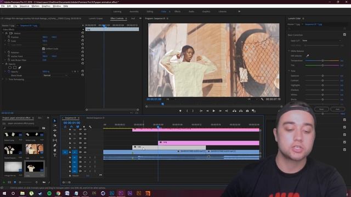Click the Lift button in Program monitor

[x=234, y=111]
